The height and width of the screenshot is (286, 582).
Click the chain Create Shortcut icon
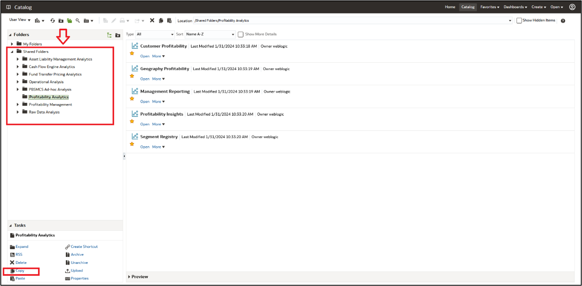[x=67, y=247]
